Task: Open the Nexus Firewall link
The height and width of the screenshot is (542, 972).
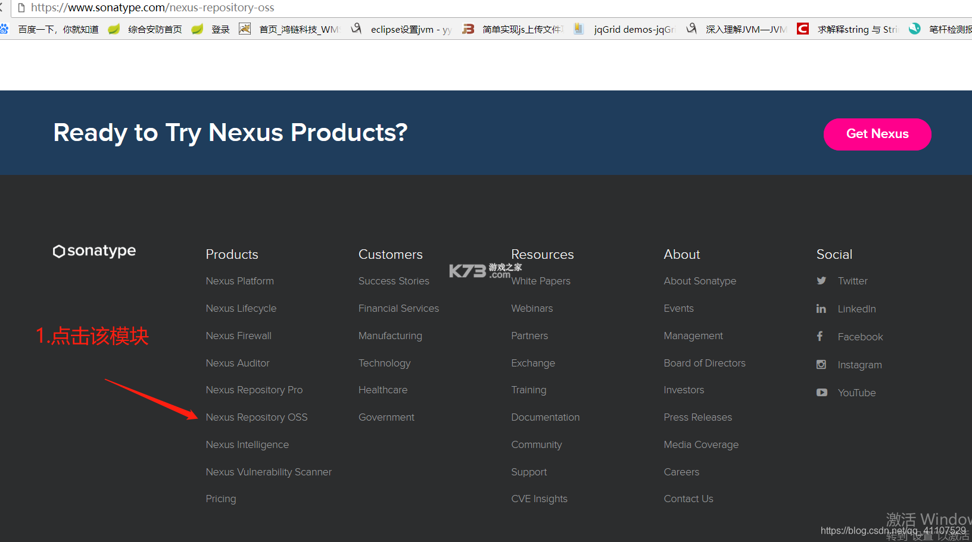Action: coord(239,336)
